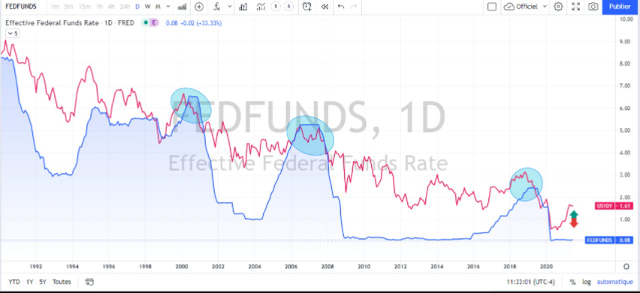Toggle the percent scale mode
The image size is (640, 293).
click(x=572, y=282)
